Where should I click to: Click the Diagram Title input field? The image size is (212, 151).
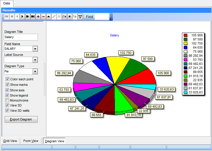point(21,37)
